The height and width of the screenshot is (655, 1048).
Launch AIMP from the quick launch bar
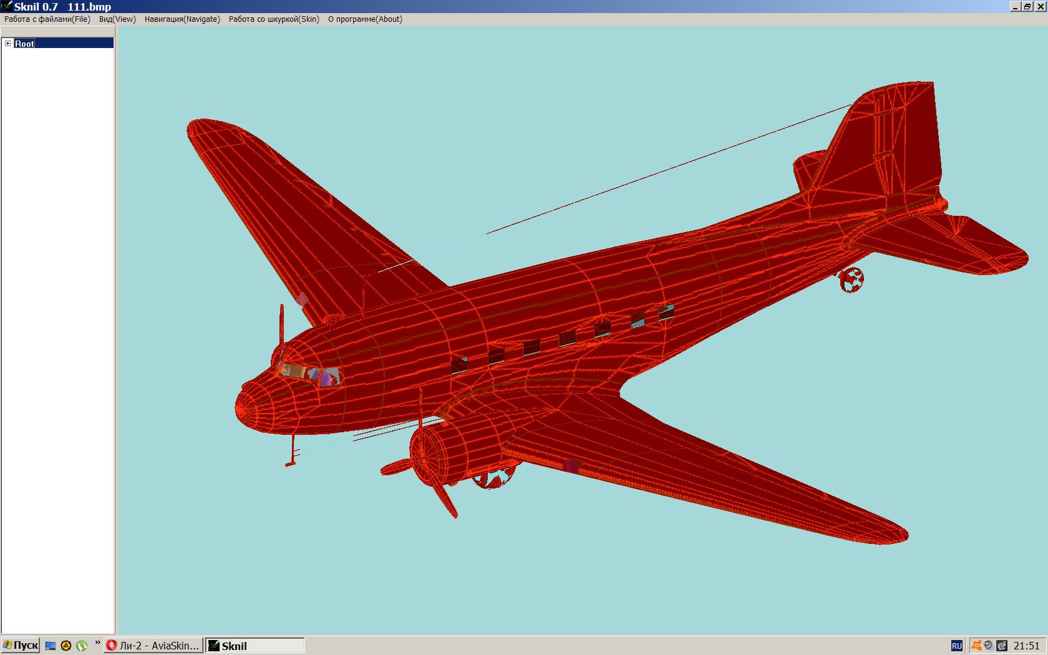(66, 646)
